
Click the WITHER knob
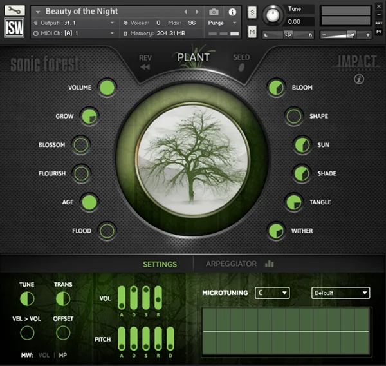(x=276, y=231)
